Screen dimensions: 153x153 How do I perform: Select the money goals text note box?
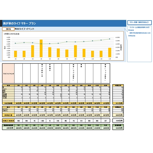pyautogui.click(x=140, y=44)
